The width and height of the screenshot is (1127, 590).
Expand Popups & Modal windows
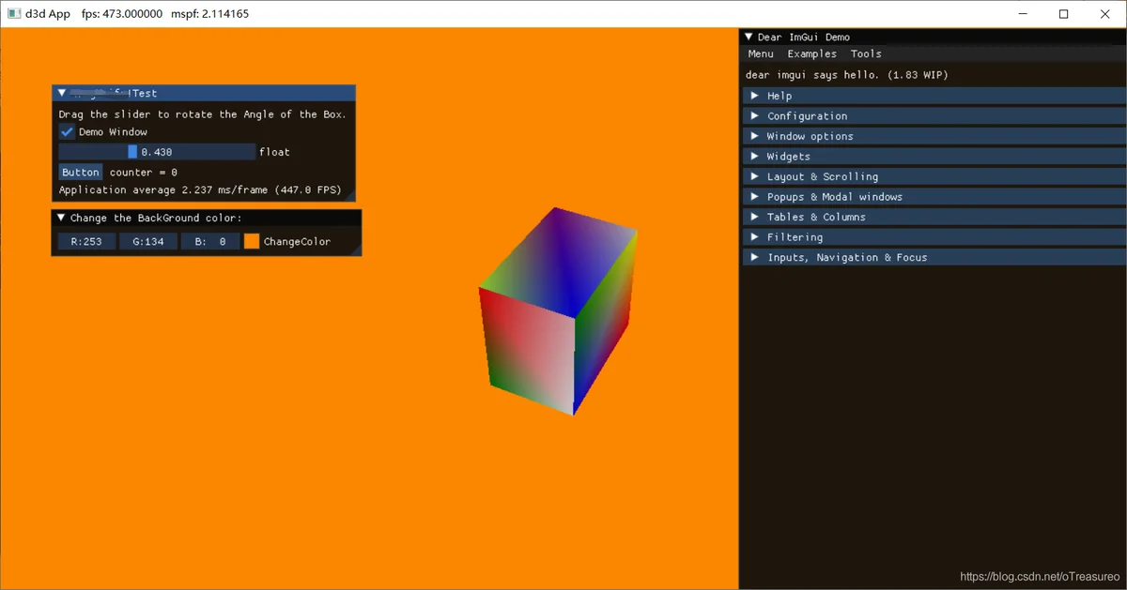click(934, 197)
